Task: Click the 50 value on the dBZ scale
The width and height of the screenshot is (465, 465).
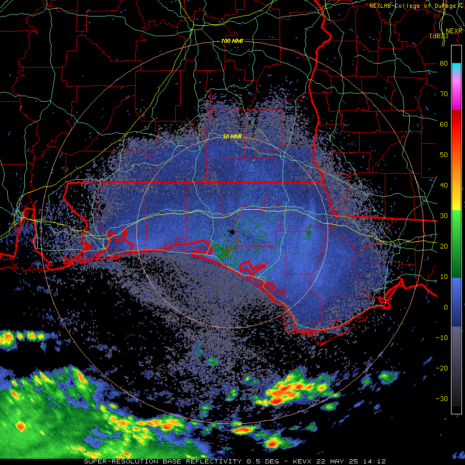Action: (444, 155)
